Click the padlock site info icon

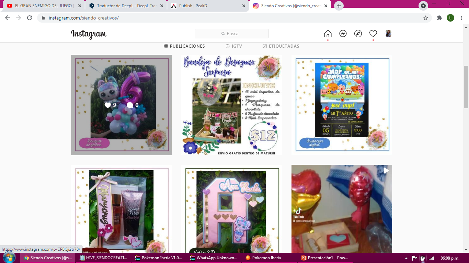pyautogui.click(x=43, y=18)
